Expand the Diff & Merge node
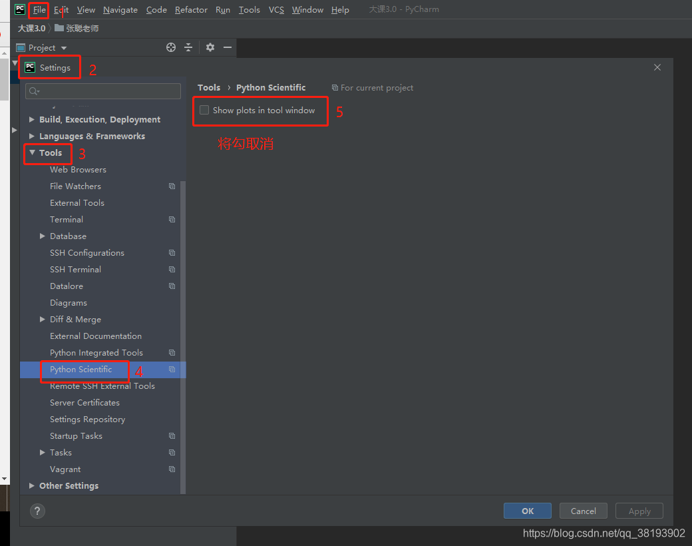692x546 pixels. [43, 320]
